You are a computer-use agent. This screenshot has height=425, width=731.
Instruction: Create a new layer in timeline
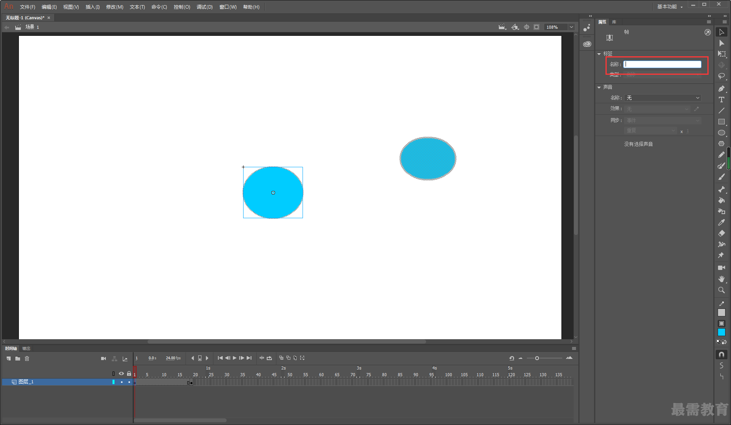[x=9, y=358]
